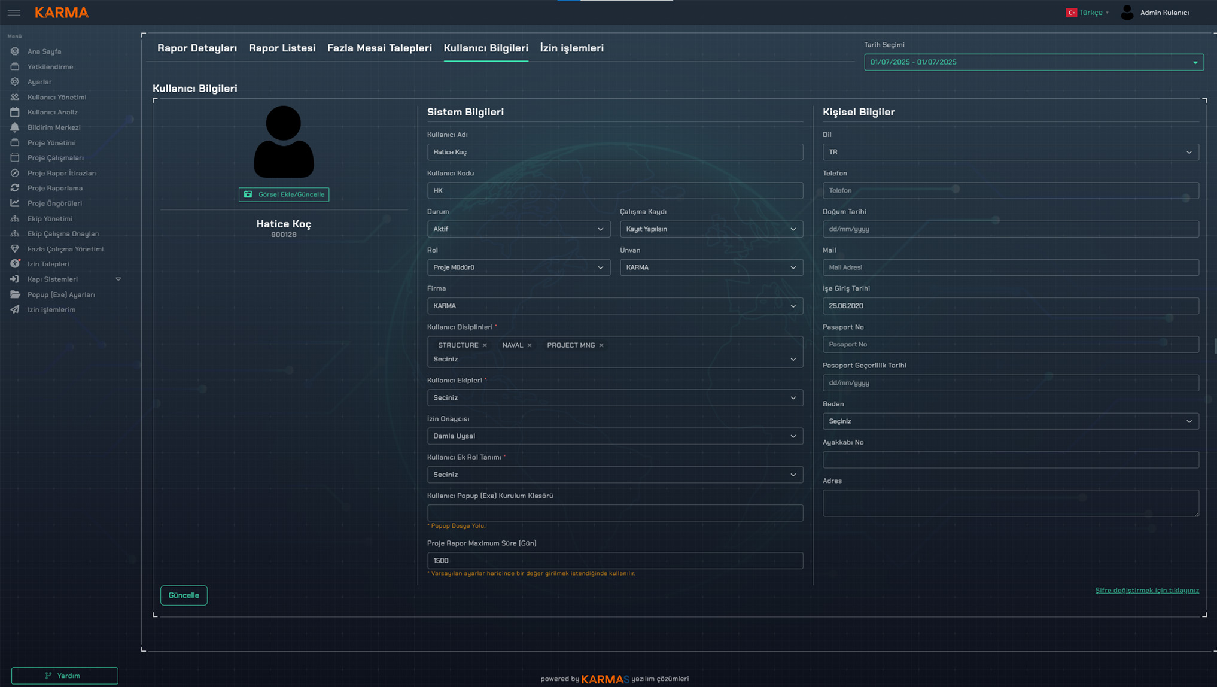
Task: Remove the PROJECT MNG discipline tag
Action: [601, 345]
